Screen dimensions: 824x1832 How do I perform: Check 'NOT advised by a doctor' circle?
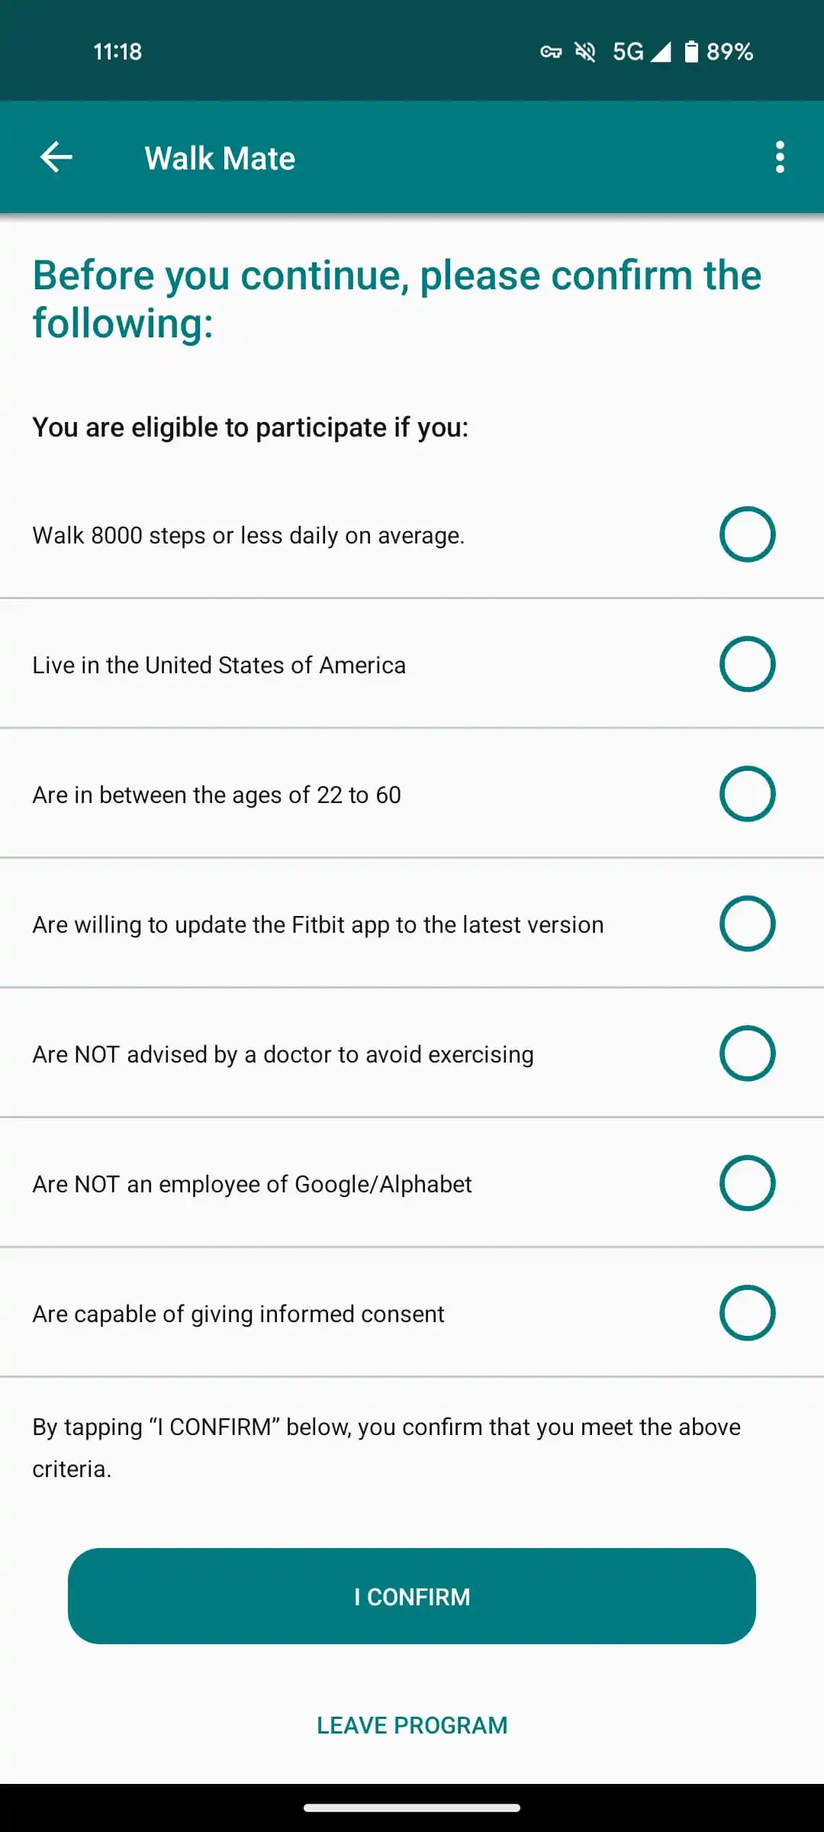pyautogui.click(x=747, y=1053)
